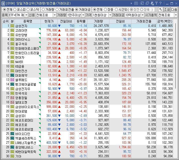Select the 거래회전율 sort radio button
Viewport: 179px width, 160px height.
point(57,9)
